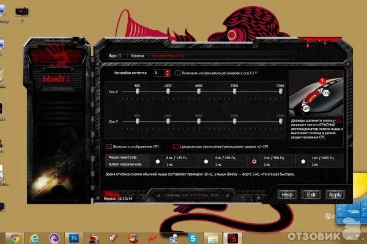The height and width of the screenshot is (244, 367).
Task: Click the 'Версия: 12.12V14' version text
Action: [118, 199]
